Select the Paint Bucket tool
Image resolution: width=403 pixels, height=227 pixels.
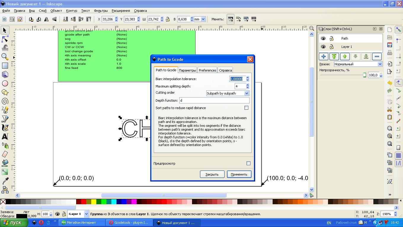coord(5,163)
